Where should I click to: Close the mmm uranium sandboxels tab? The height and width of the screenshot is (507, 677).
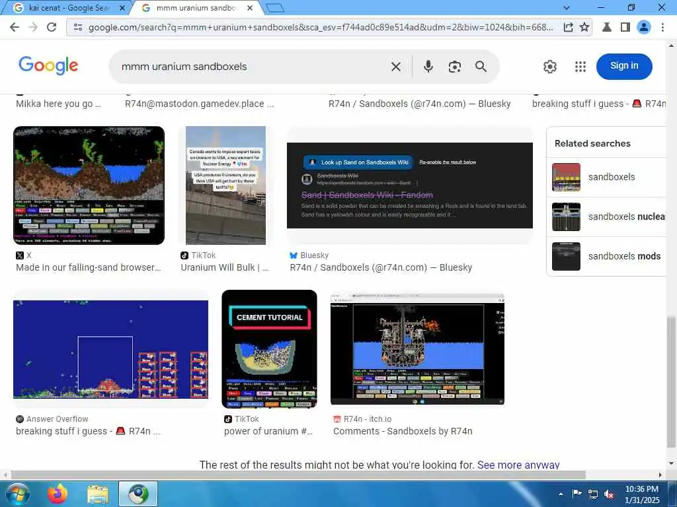[250, 8]
